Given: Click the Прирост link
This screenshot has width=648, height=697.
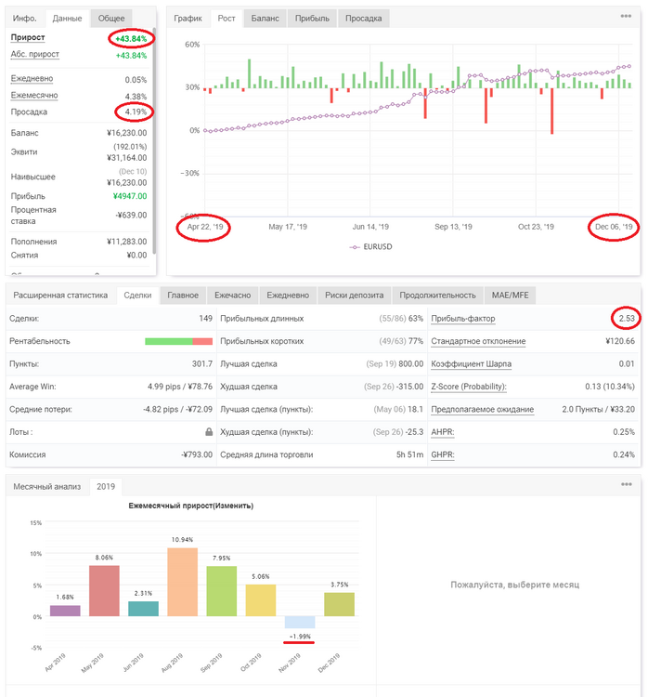Looking at the screenshot, I should pos(28,37).
